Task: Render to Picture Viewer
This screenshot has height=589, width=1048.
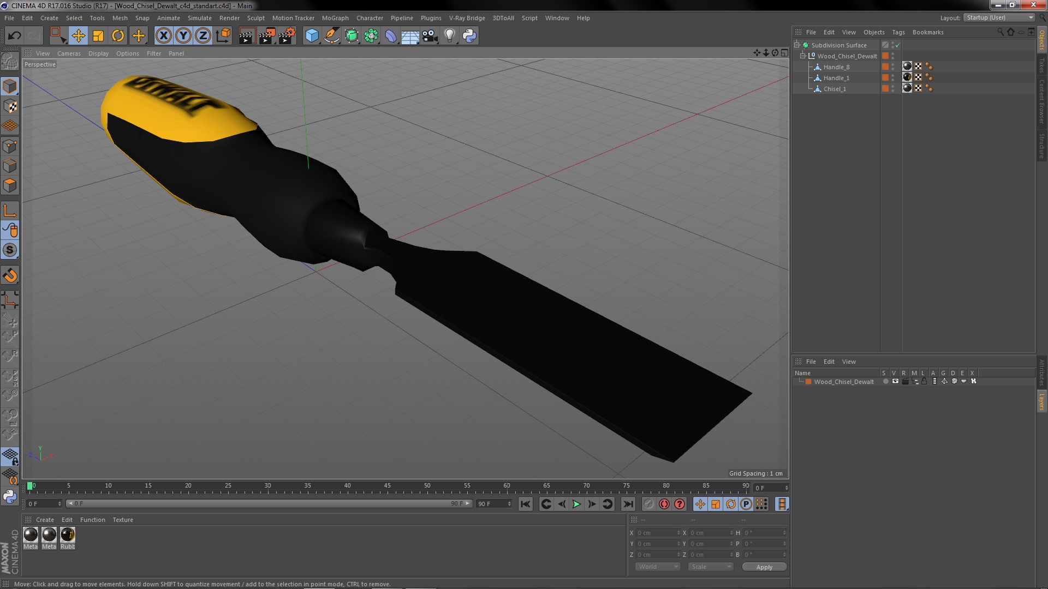Action: click(x=267, y=36)
